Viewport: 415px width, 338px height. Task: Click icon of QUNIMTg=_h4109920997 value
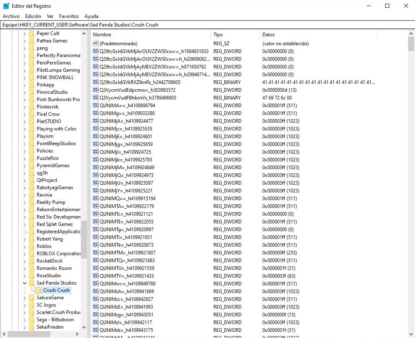pos(95,229)
